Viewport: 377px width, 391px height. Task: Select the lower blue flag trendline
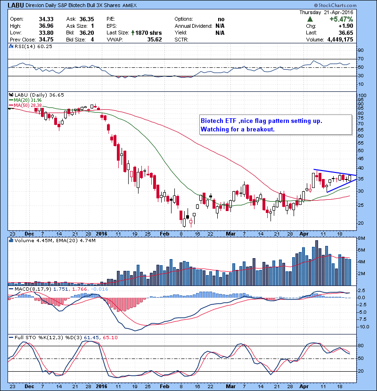pos(339,186)
